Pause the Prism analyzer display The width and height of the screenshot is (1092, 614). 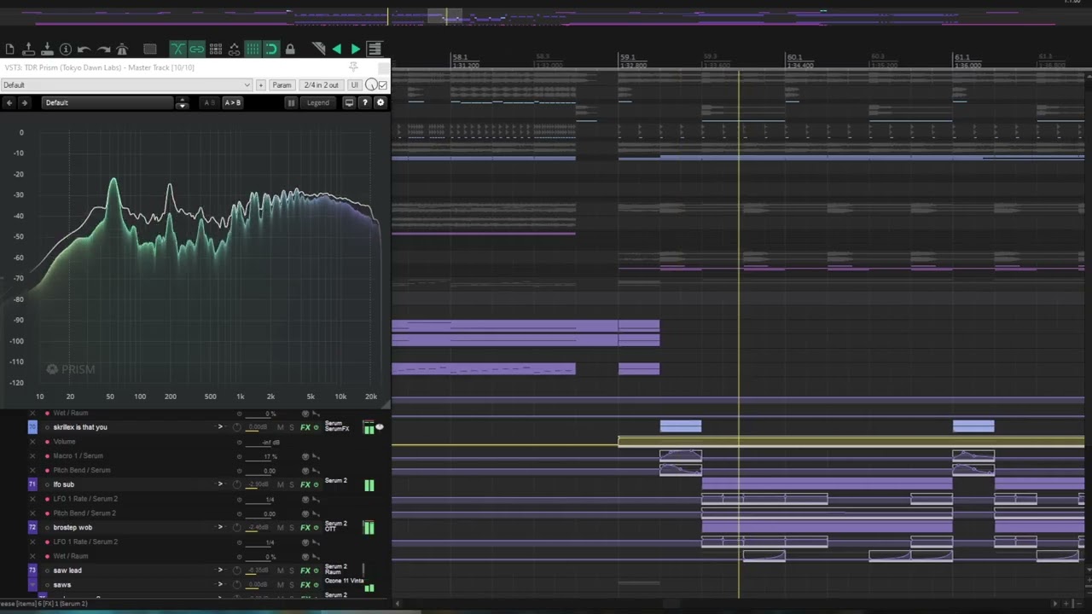tap(291, 103)
